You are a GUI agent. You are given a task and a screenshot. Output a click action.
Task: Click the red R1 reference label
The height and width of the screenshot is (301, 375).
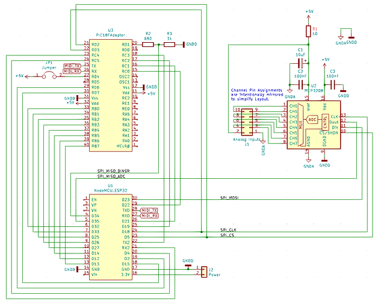(315, 29)
